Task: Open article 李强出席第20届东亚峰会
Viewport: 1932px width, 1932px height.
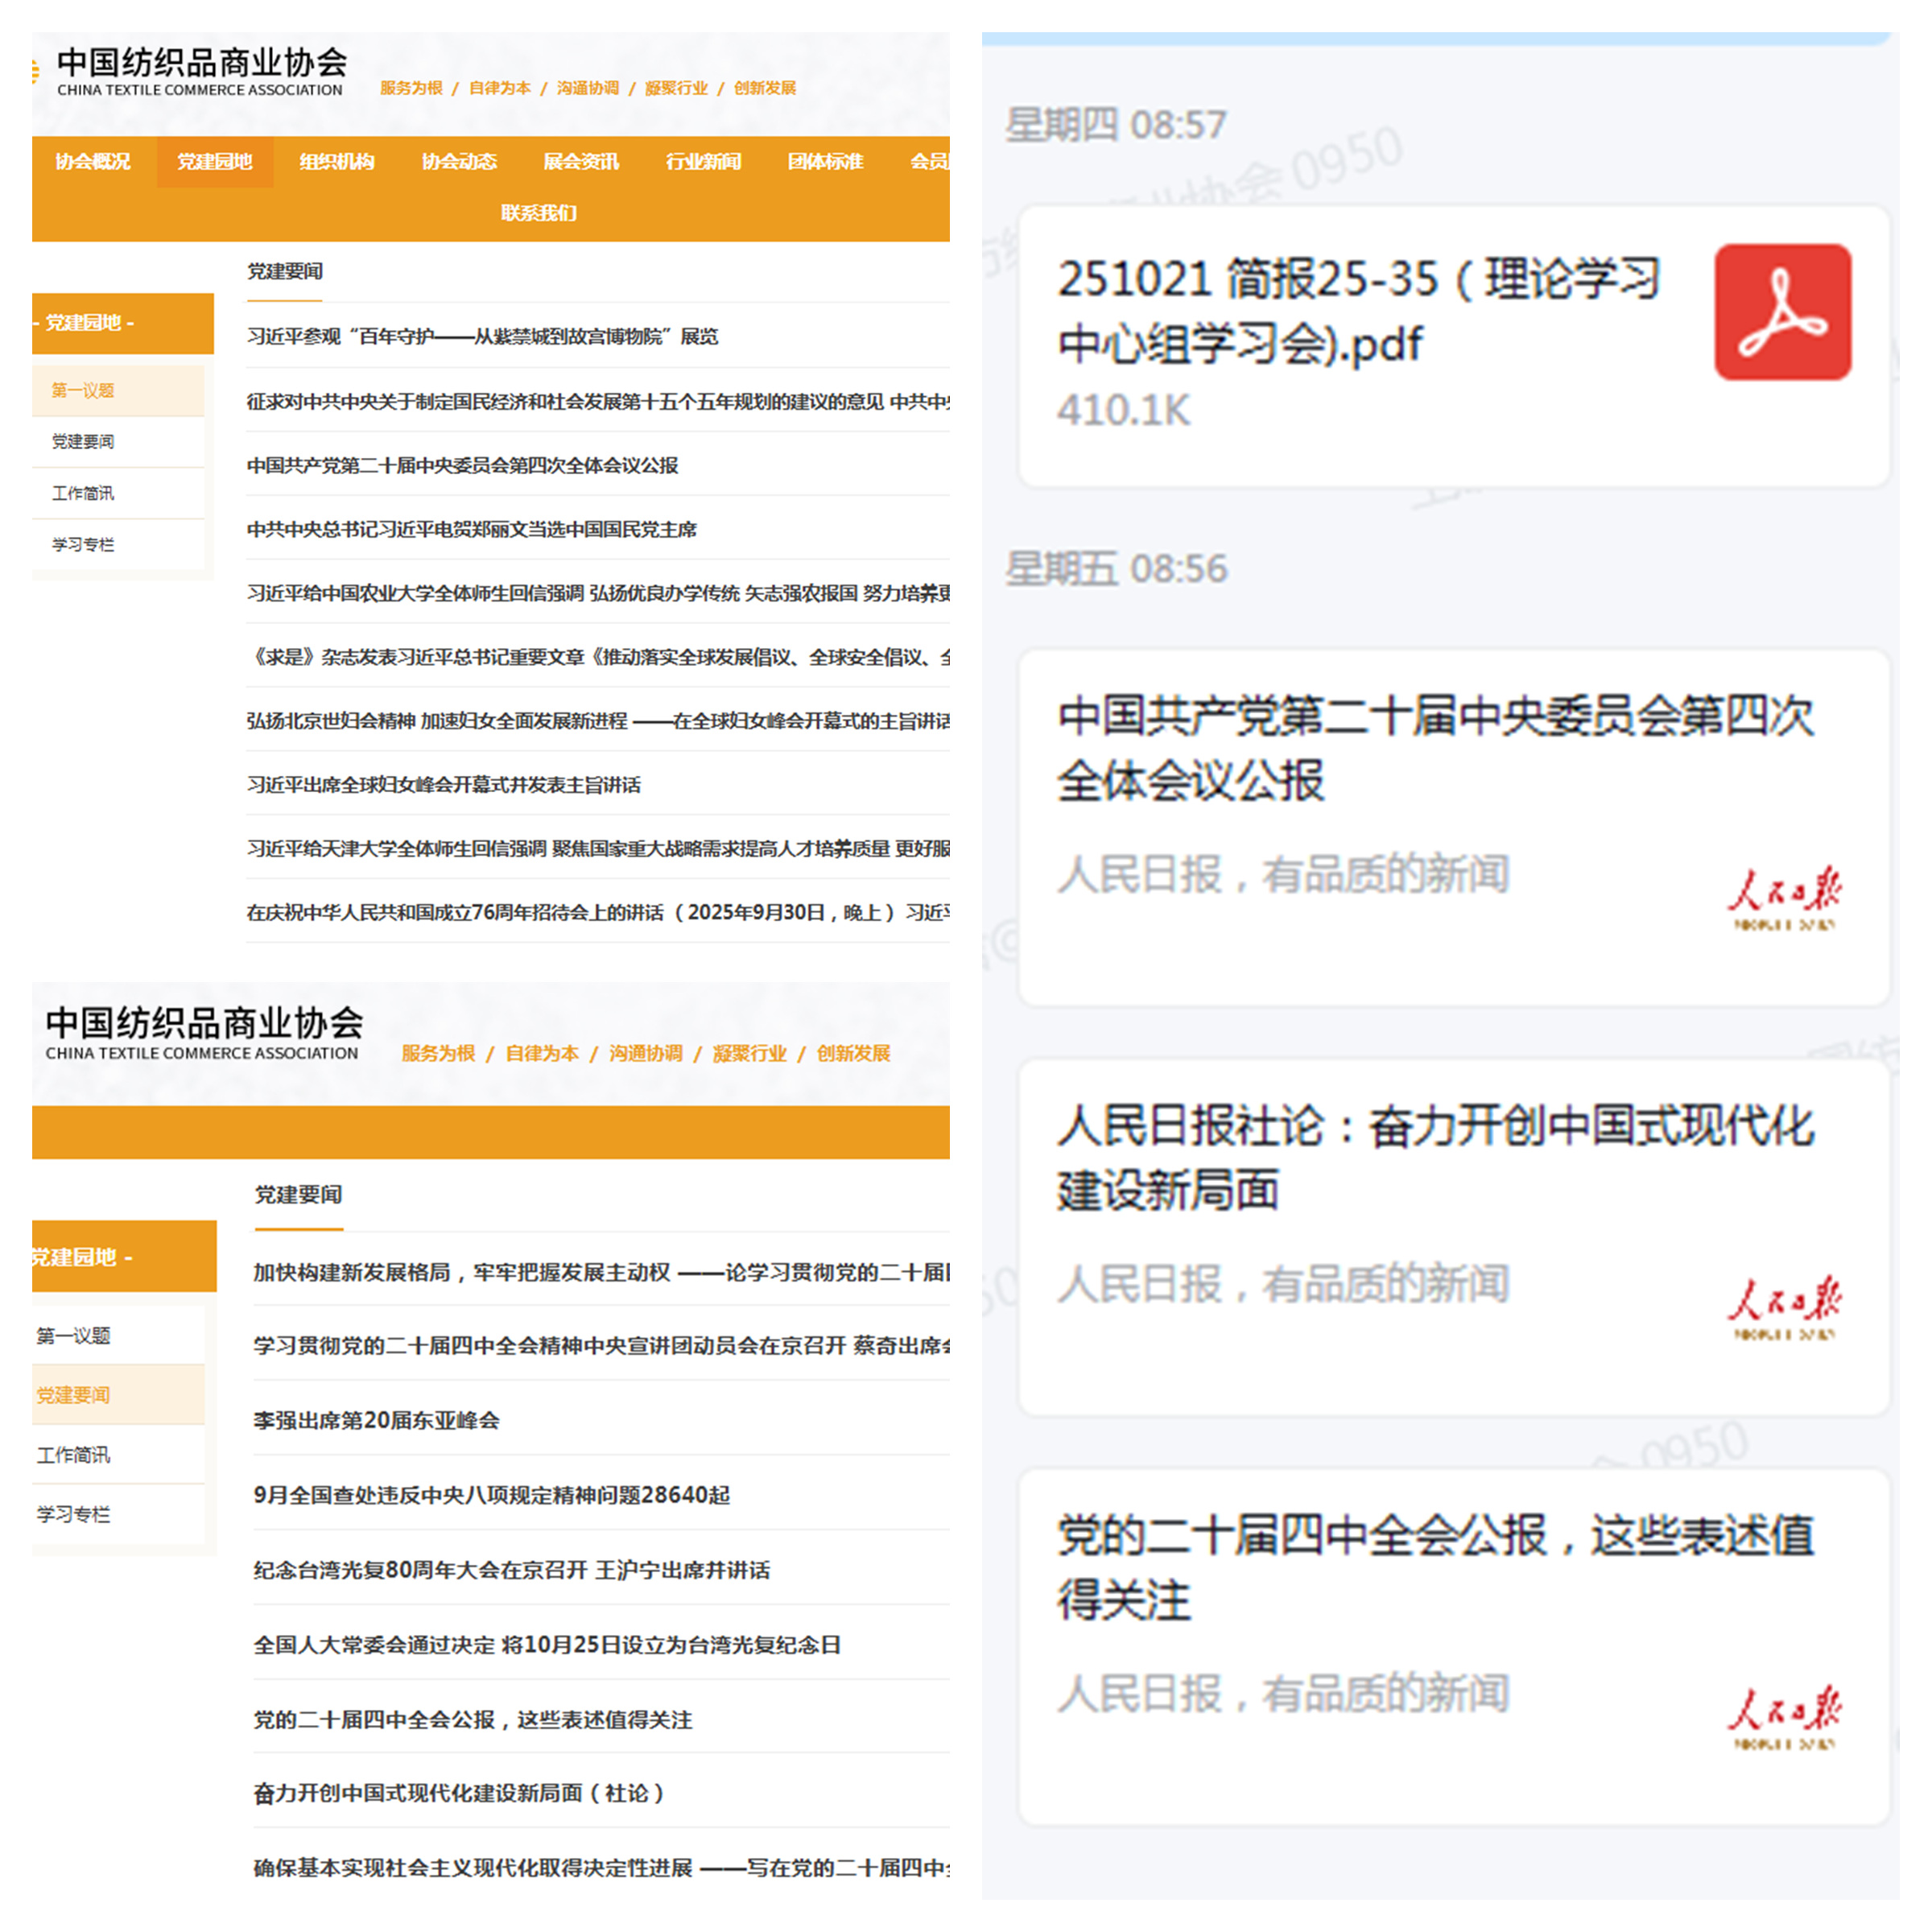Action: (x=376, y=1420)
